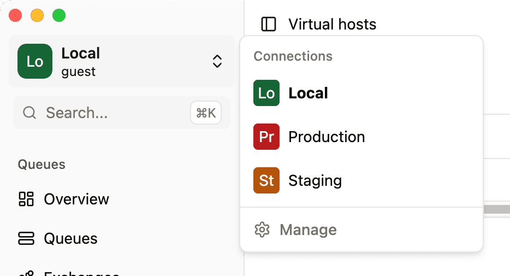
Task: Minimize window with yellow button
Action: (37, 15)
